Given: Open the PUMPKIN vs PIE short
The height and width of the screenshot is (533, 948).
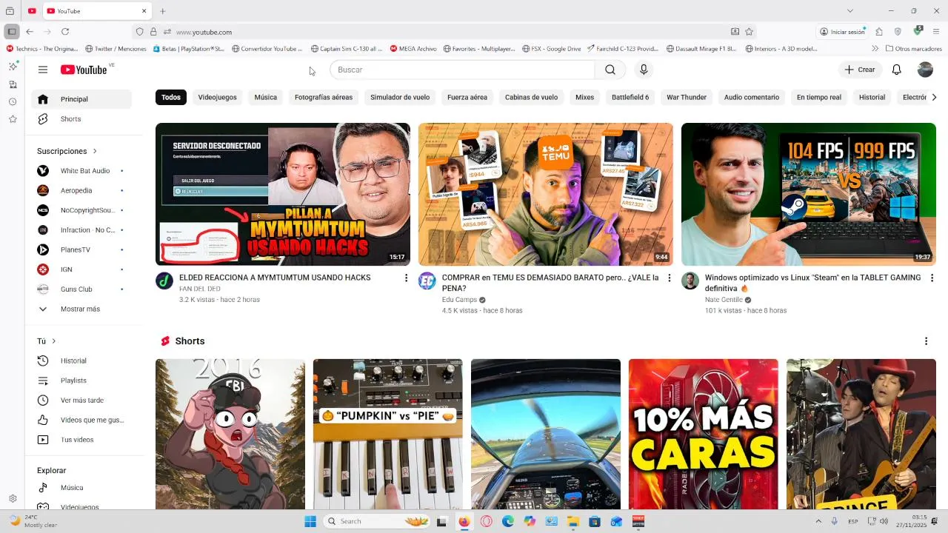Looking at the screenshot, I should [x=388, y=434].
